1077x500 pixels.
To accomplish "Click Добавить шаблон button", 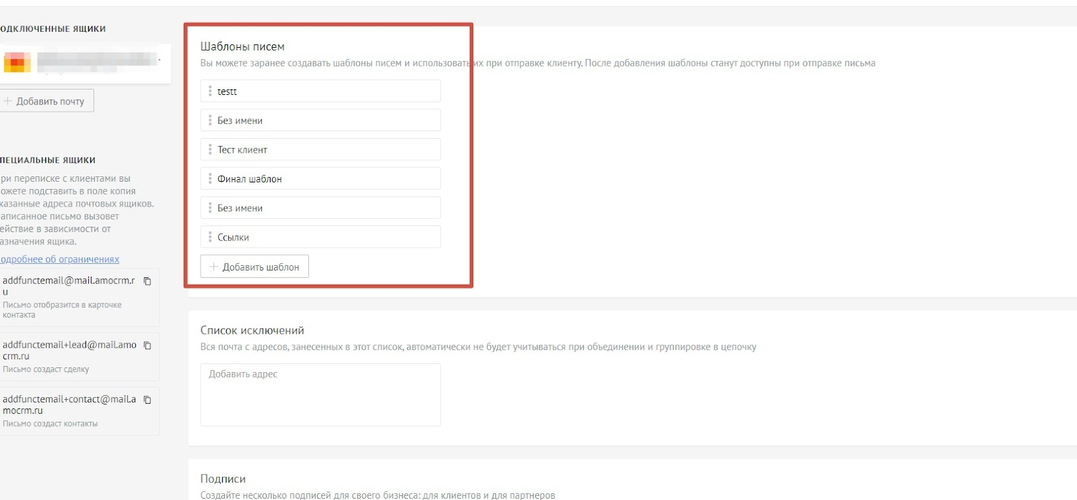I will pyautogui.click(x=254, y=266).
